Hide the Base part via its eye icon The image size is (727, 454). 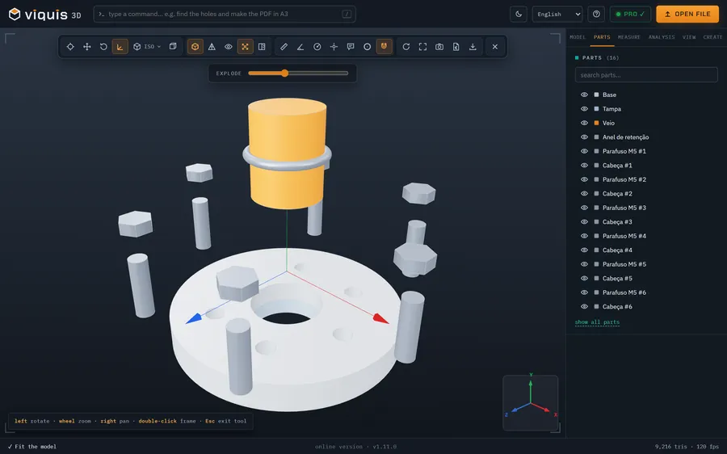pyautogui.click(x=584, y=95)
